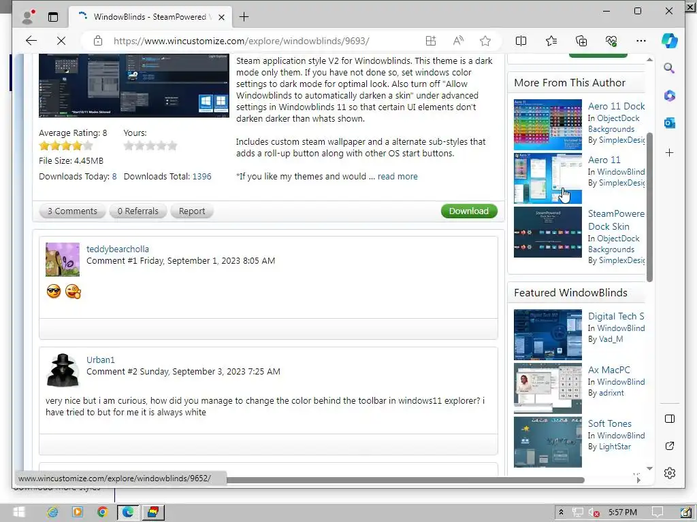The image size is (697, 522).
Task: Open new tab with plus button
Action: [x=244, y=17]
